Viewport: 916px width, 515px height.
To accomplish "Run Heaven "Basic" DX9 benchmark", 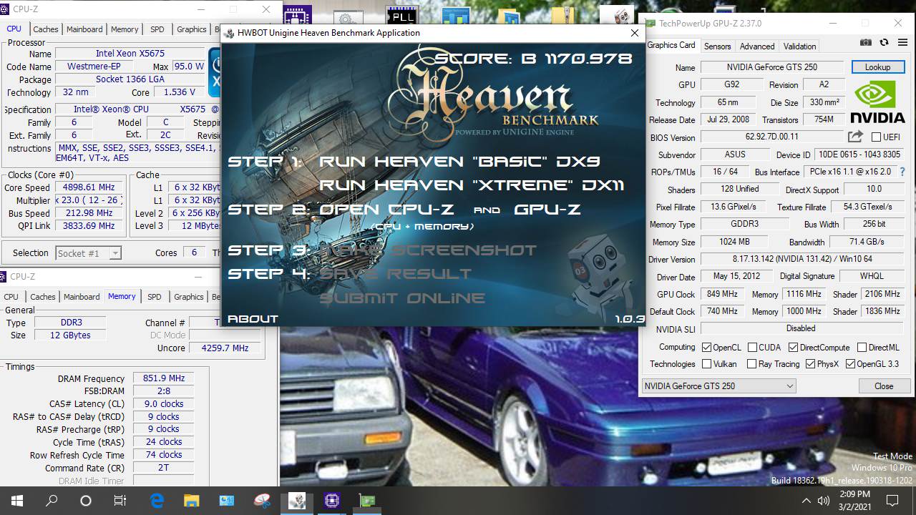I will click(459, 162).
